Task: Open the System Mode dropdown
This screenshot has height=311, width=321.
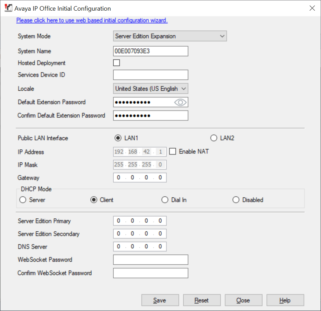Action: coord(170,36)
